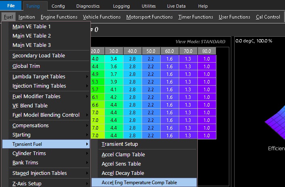This screenshot has height=187, width=285.
Task: Open the File menu
Action: pos(11,6)
